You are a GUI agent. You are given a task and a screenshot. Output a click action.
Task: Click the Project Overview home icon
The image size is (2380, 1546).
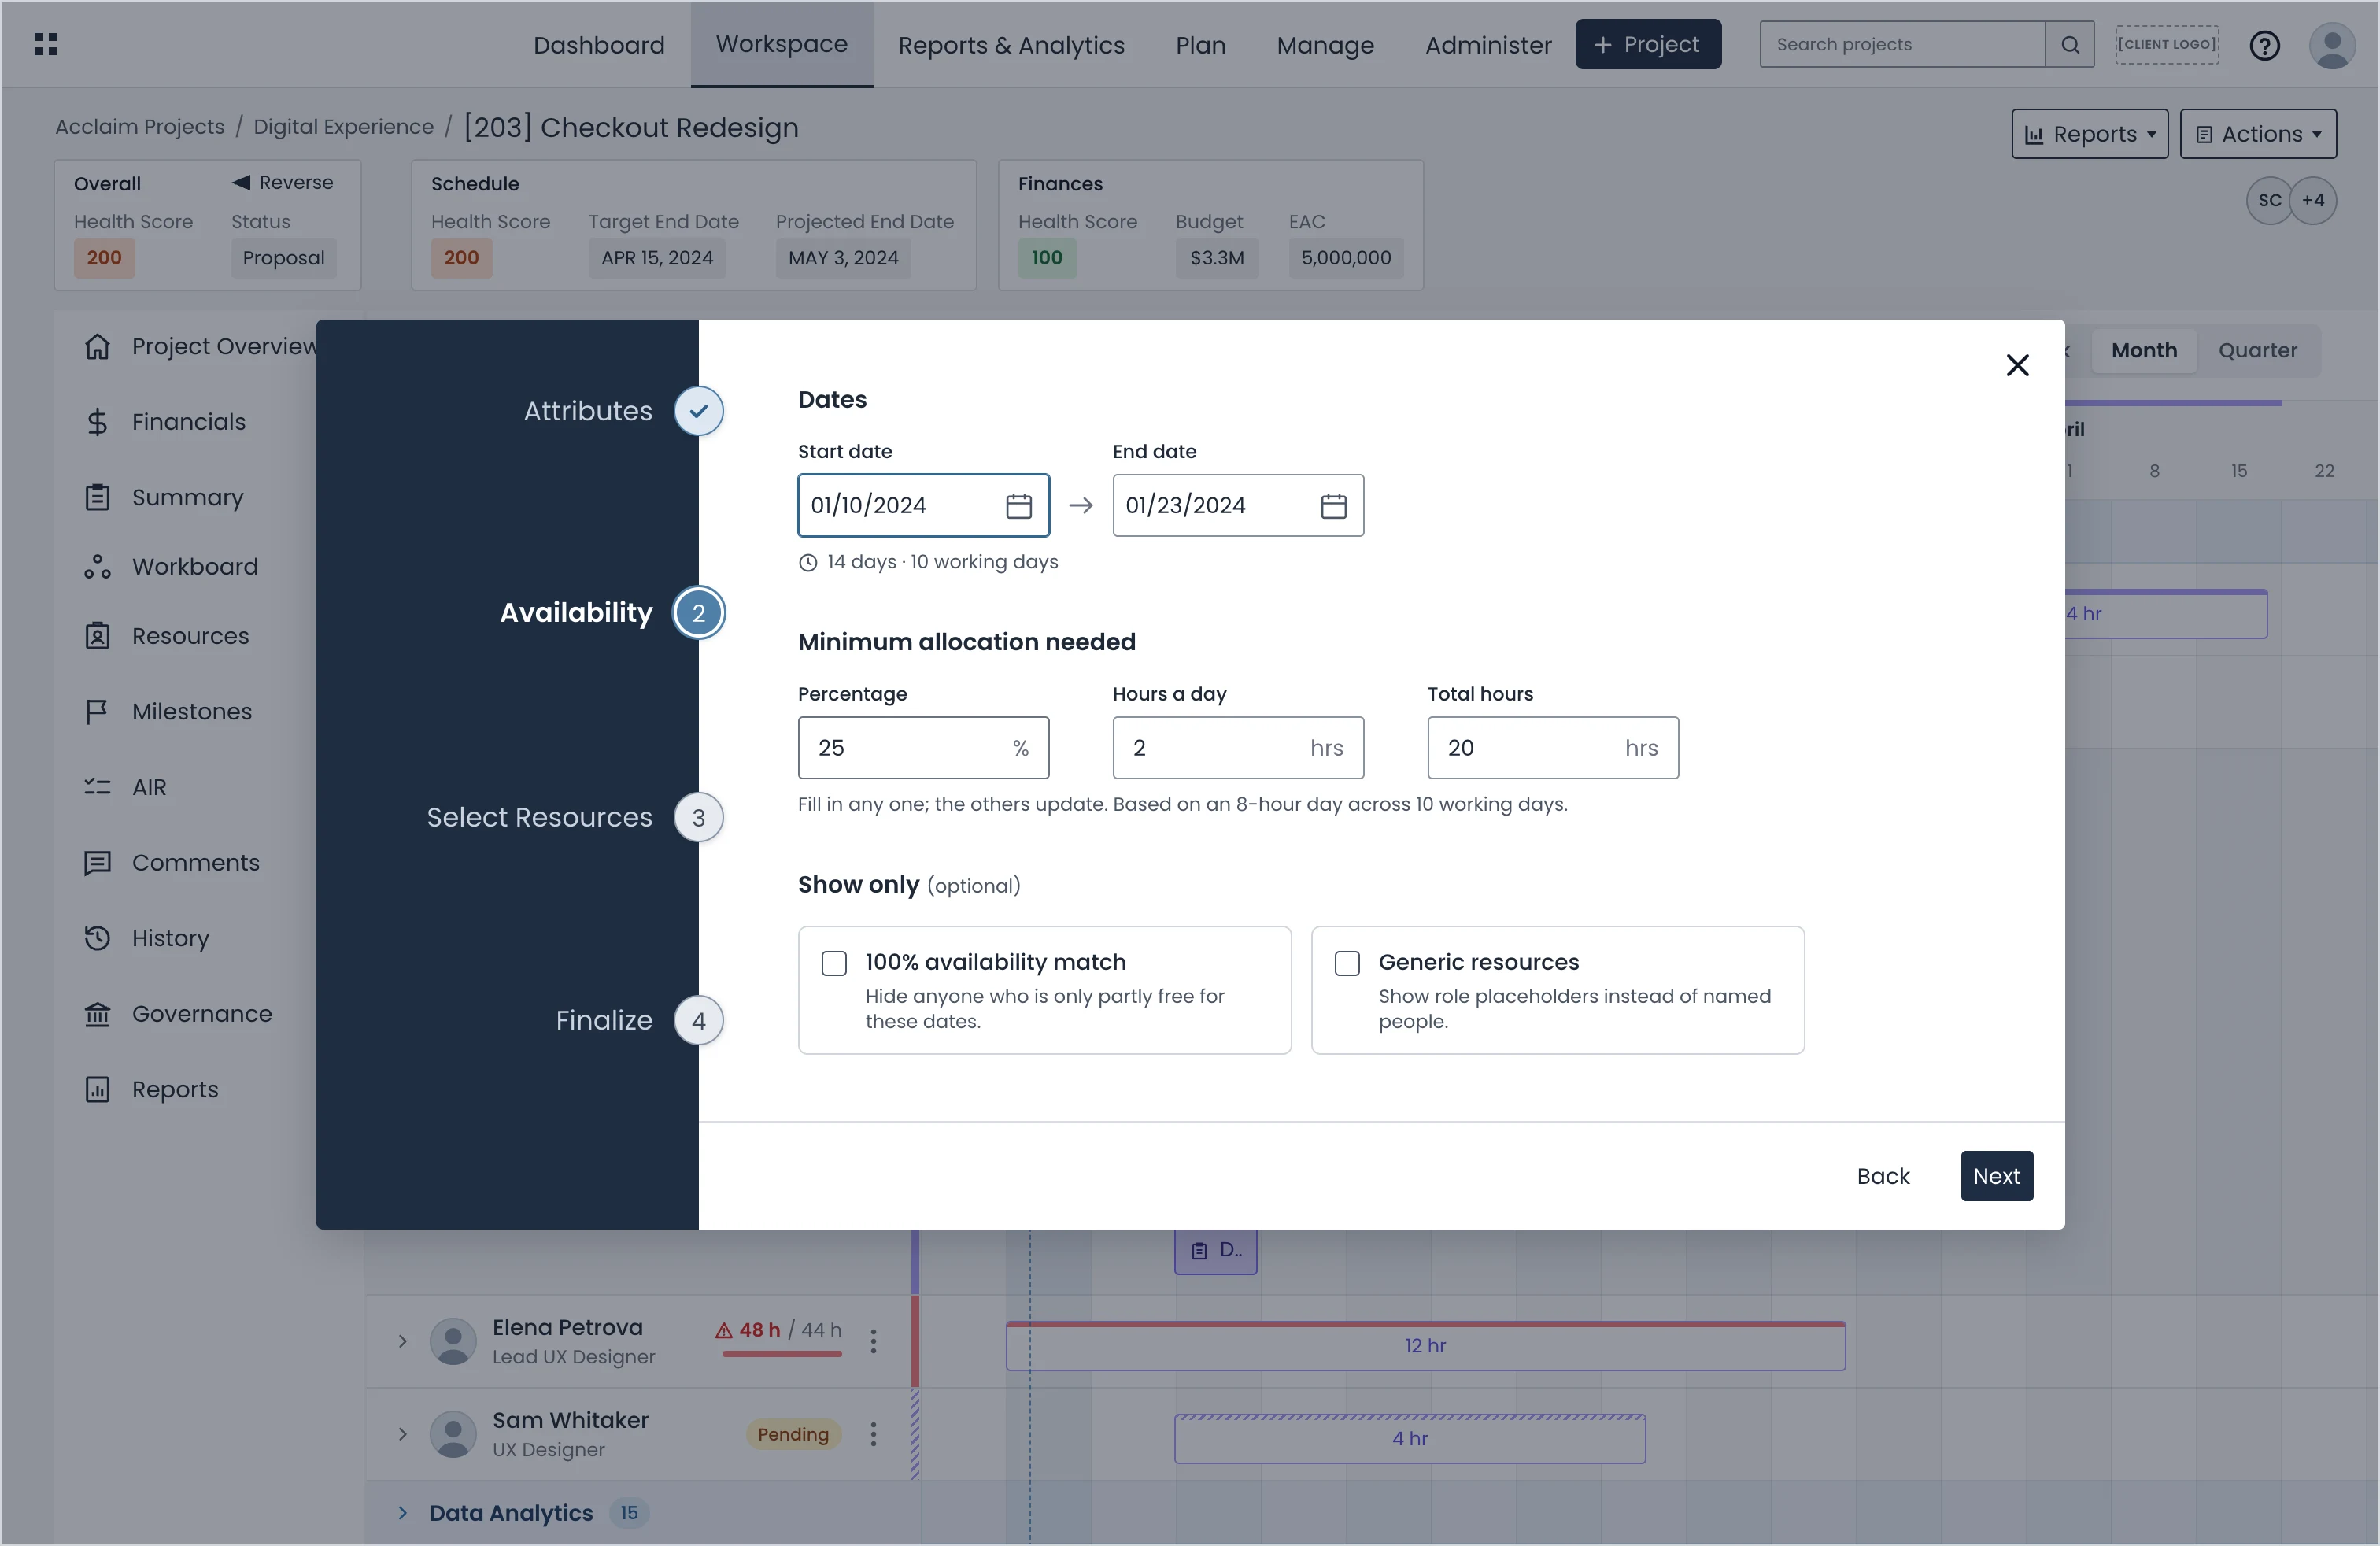[x=97, y=346]
